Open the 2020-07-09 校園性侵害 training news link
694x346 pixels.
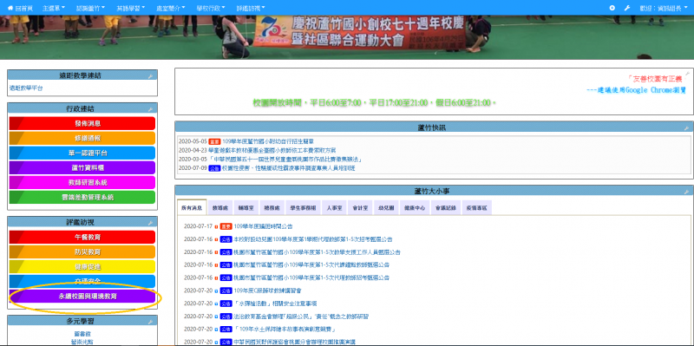coord(289,168)
